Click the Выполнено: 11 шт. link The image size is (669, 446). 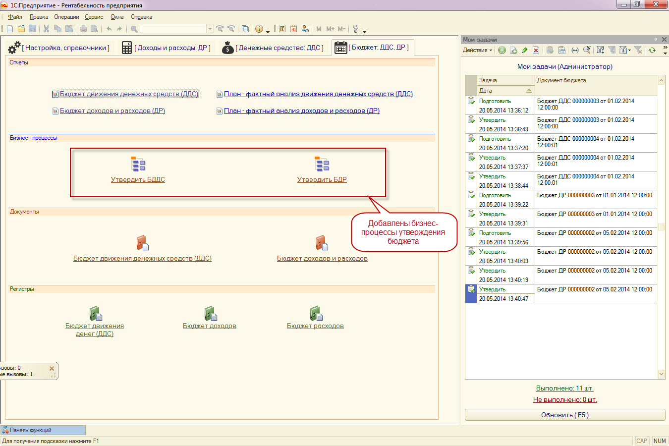565,388
